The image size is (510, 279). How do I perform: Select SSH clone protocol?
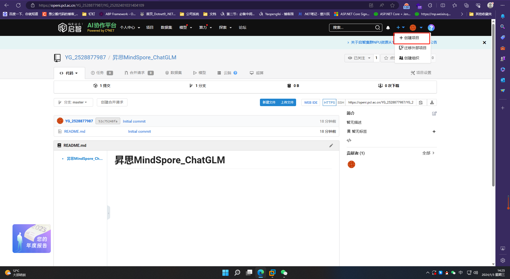tap(341, 102)
